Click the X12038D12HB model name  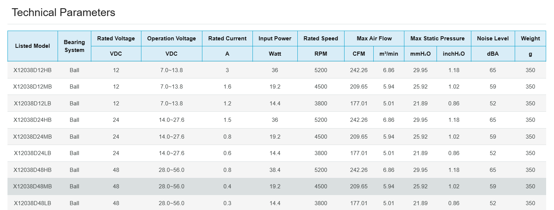pyautogui.click(x=33, y=70)
